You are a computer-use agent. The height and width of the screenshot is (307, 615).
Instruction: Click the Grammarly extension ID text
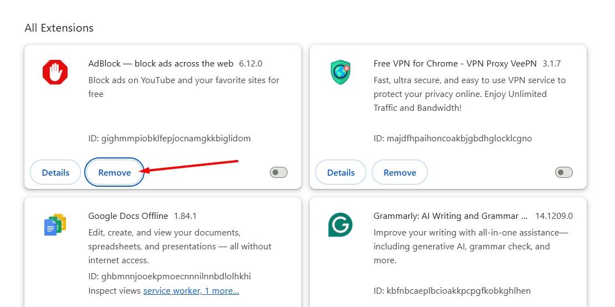pos(452,290)
